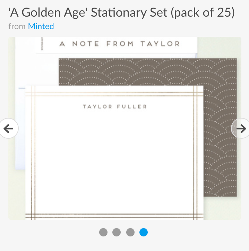Go to the previous product image
The image size is (249, 251).
point(8,128)
